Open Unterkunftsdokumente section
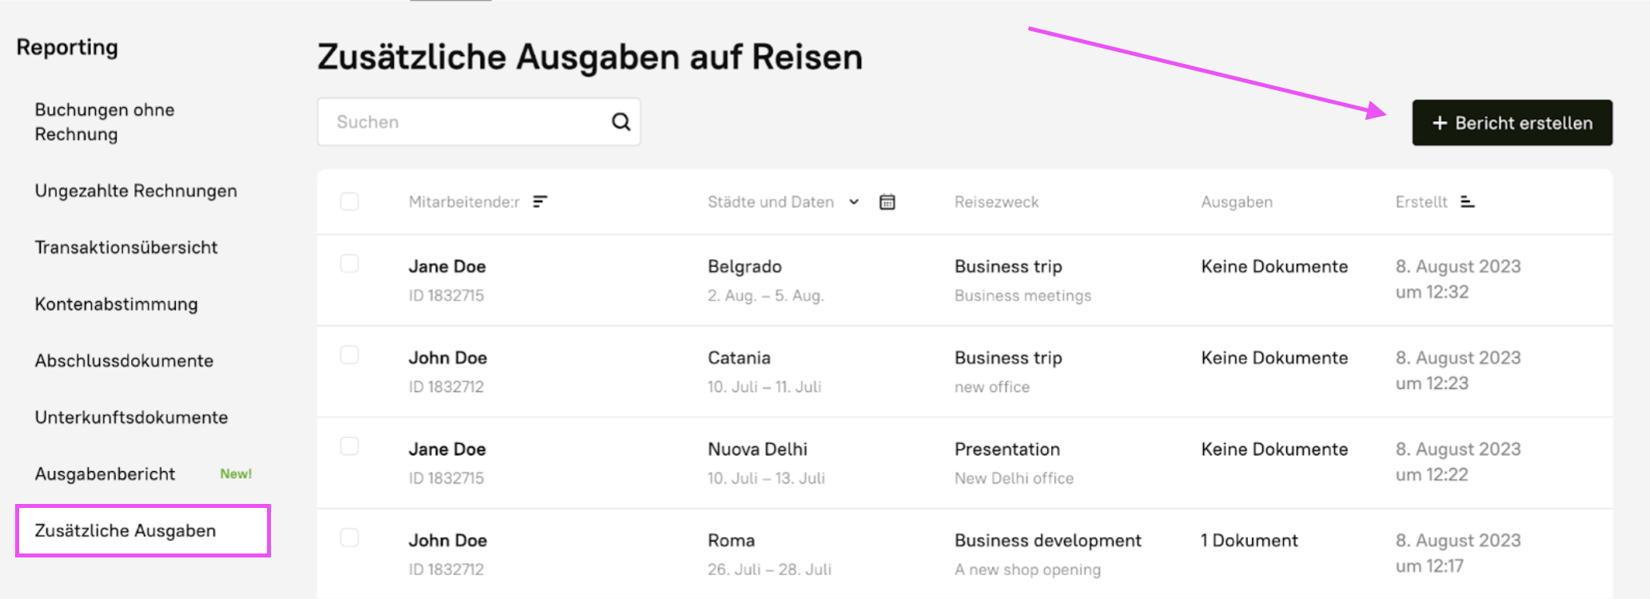 (x=131, y=418)
